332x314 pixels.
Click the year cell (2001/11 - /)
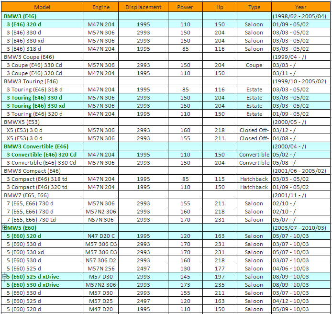point(301,195)
